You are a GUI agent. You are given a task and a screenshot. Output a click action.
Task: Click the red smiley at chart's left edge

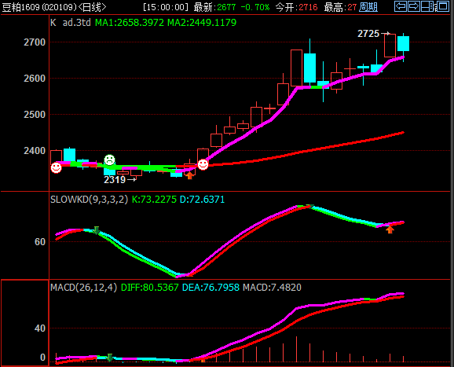pos(57,167)
